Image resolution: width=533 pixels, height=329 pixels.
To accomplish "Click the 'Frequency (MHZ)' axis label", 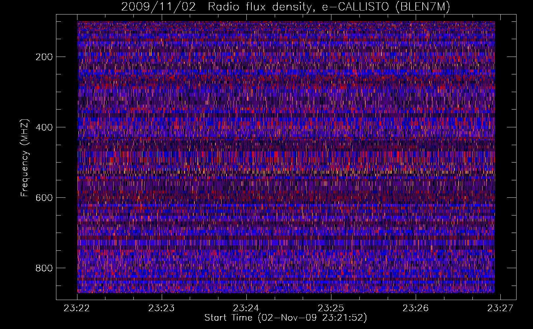I will click(x=25, y=158).
